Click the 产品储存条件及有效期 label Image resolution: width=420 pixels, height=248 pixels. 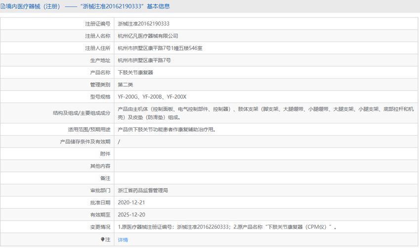[x=85, y=142]
